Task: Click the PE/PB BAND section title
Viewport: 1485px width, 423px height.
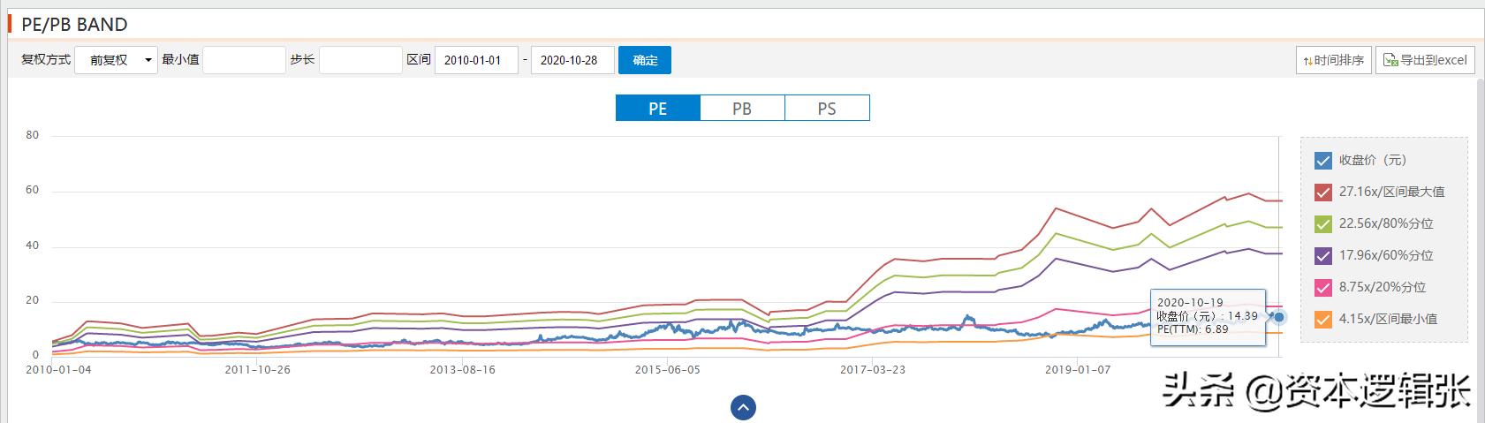Action: tap(74, 24)
